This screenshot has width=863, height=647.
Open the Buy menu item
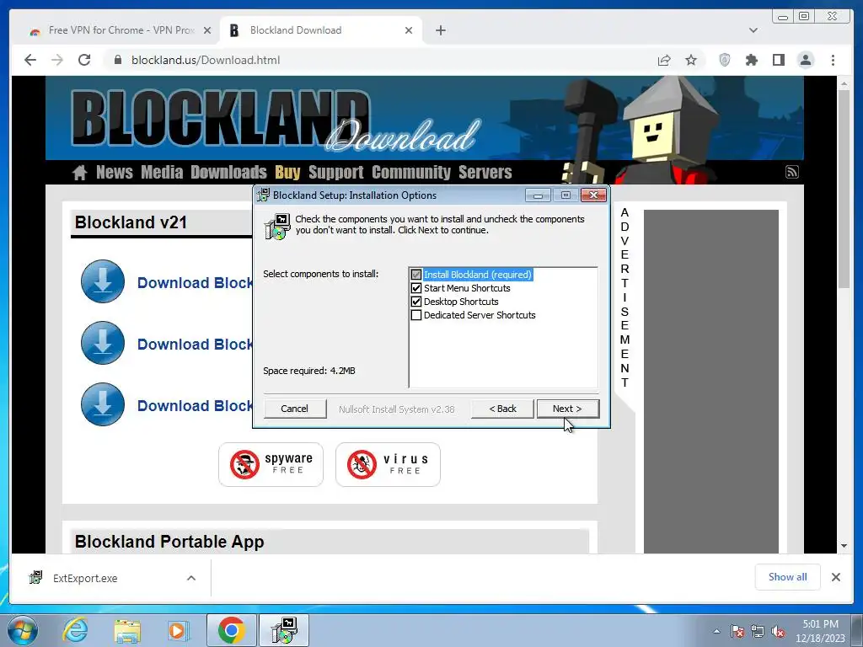click(288, 172)
